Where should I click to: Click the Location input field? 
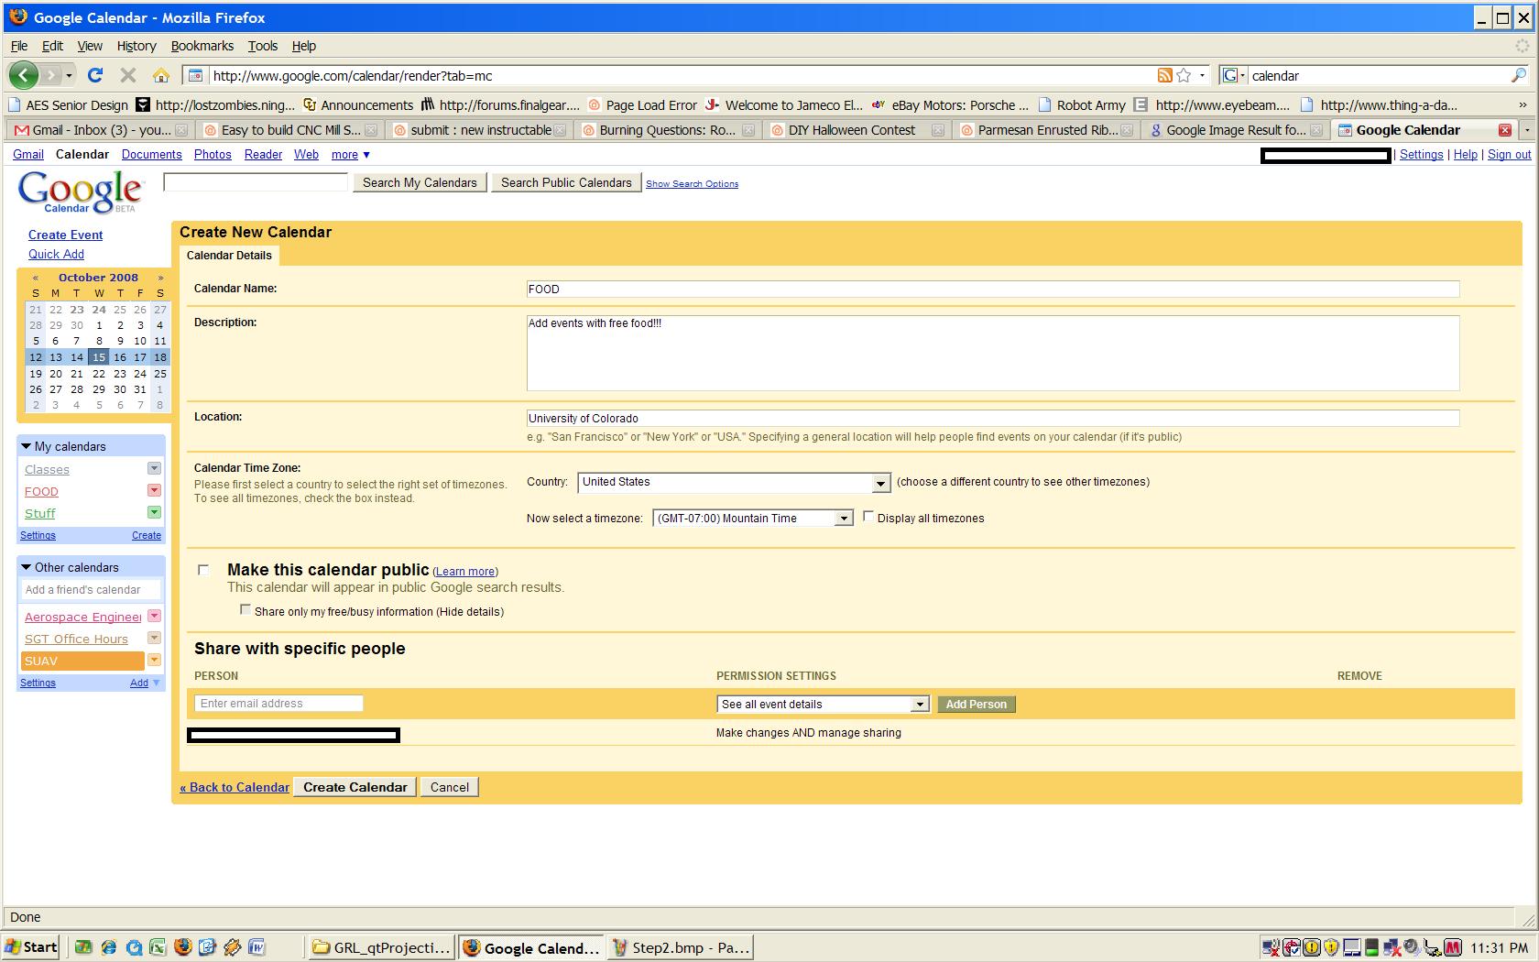(x=993, y=418)
